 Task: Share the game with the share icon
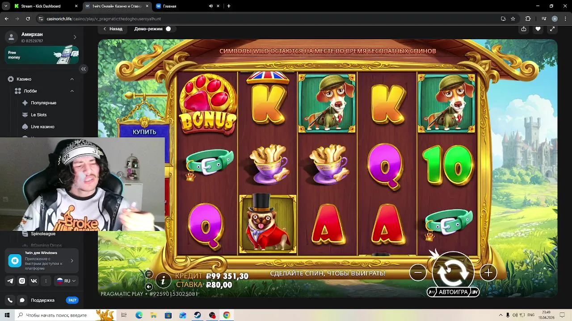point(524,29)
